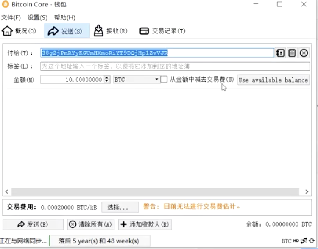Open the 交易记录(T) transactions tab
318x249 pixels.
pos(162,31)
